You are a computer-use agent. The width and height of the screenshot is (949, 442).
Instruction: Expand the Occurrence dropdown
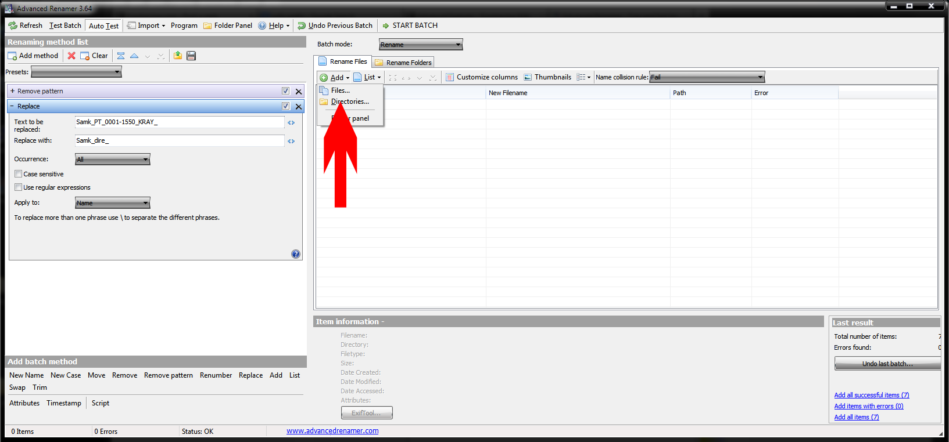[x=113, y=160]
